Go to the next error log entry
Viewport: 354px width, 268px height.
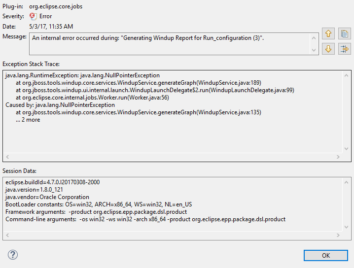328,49
